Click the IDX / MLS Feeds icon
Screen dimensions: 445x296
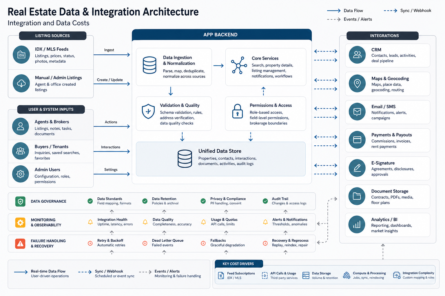(x=21, y=55)
